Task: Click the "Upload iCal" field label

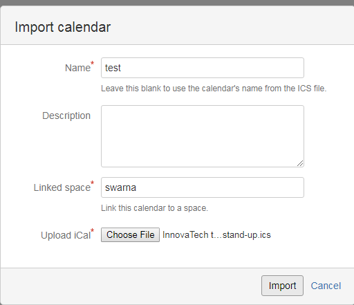Action: pos(66,235)
